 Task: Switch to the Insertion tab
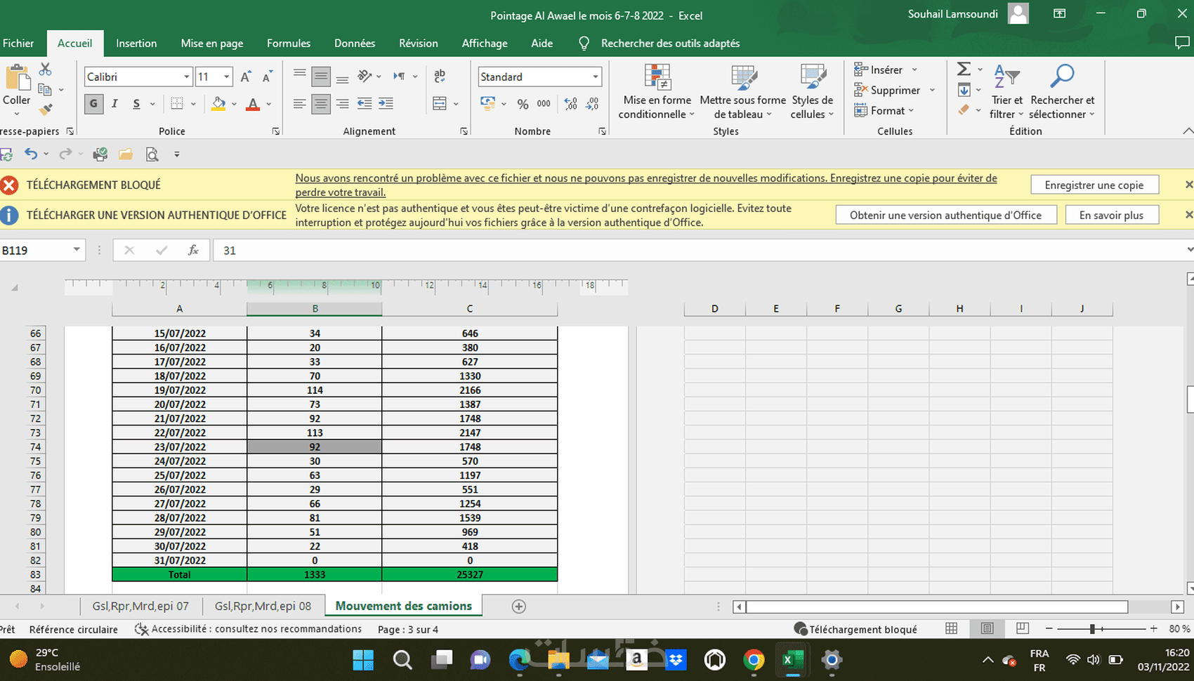(136, 43)
